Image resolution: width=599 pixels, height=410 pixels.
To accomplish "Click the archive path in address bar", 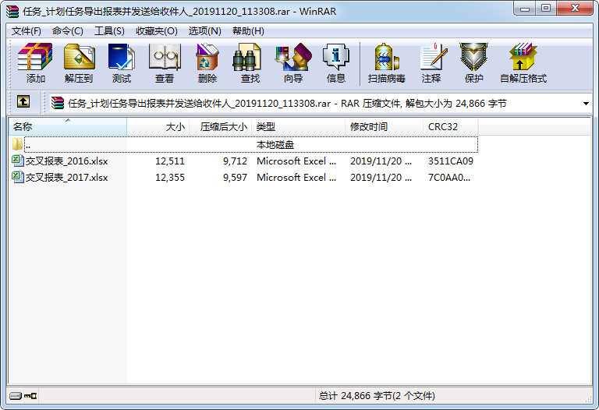I will [x=287, y=104].
